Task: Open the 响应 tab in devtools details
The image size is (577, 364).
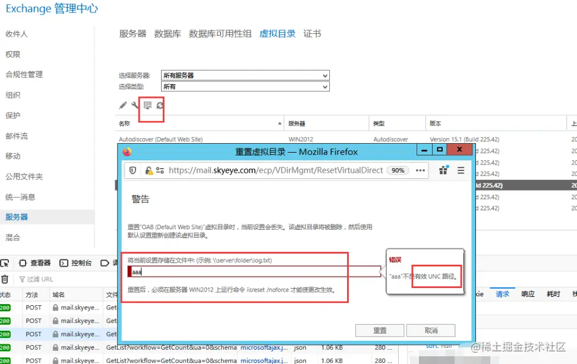Action: (x=528, y=294)
